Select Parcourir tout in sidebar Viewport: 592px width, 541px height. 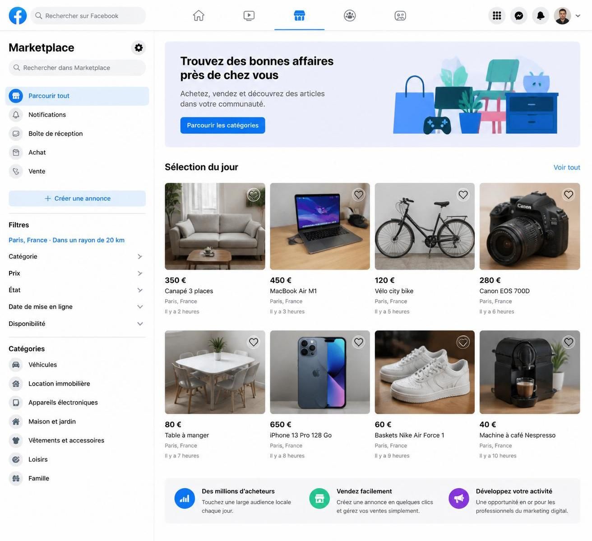[x=77, y=96]
